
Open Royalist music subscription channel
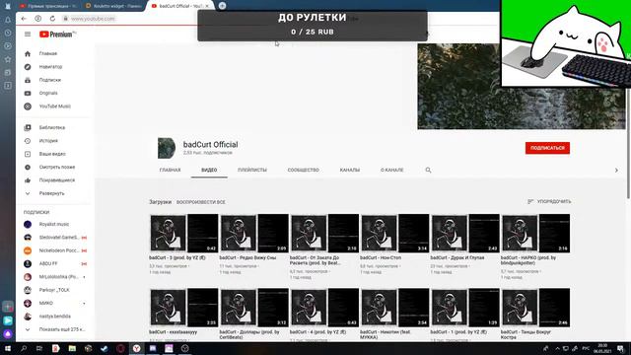53,224
